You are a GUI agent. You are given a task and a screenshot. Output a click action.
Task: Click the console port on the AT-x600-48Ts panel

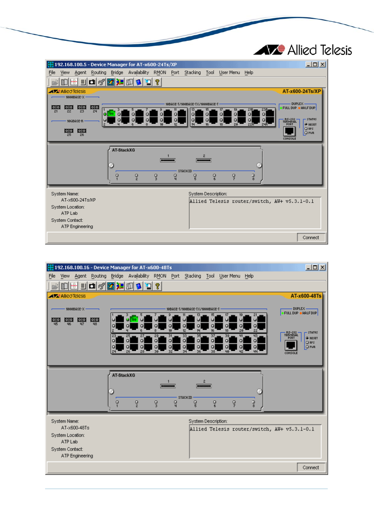(x=290, y=345)
